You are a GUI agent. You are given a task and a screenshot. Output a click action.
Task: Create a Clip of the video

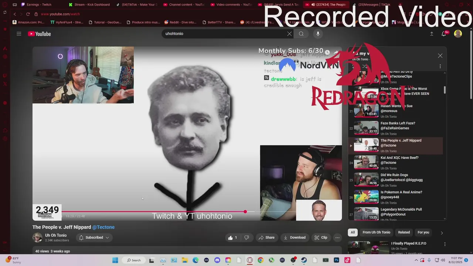point(321,238)
